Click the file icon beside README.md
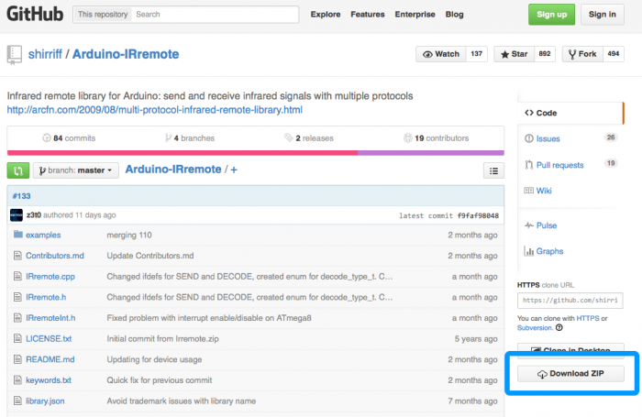This screenshot has height=417, width=642. 17,359
